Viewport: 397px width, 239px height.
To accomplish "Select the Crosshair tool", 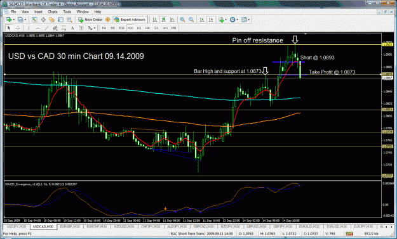I will coord(18,28).
